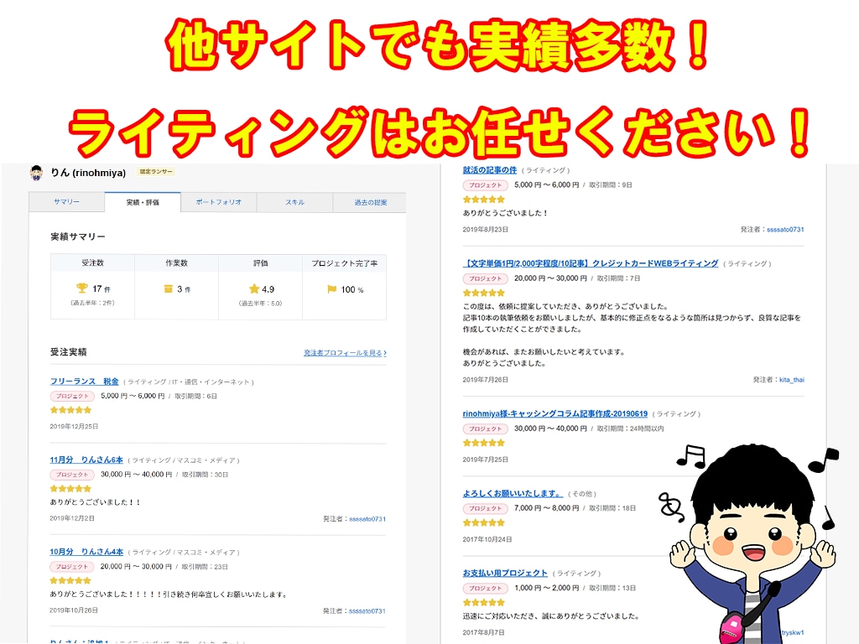The height and width of the screenshot is (644, 859).
Task: Open the 11月分 りんさん6本 project link
Action: (86, 460)
